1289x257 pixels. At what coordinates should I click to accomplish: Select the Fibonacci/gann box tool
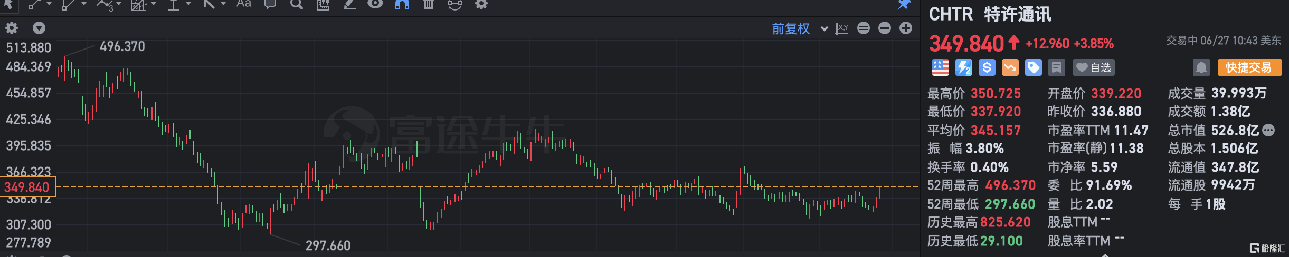[139, 5]
